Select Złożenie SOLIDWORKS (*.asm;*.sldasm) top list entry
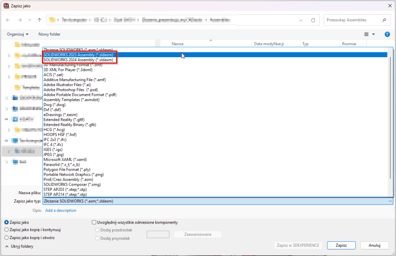Image resolution: width=396 pixels, height=256 pixels. coord(215,50)
